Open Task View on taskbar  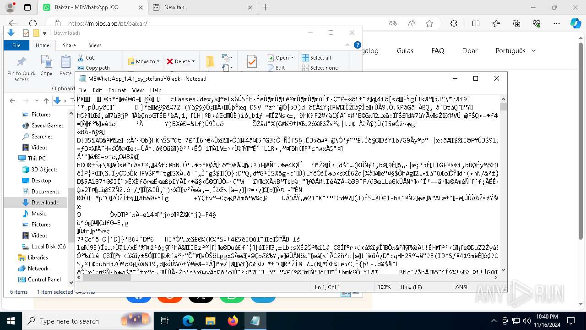coord(165,321)
